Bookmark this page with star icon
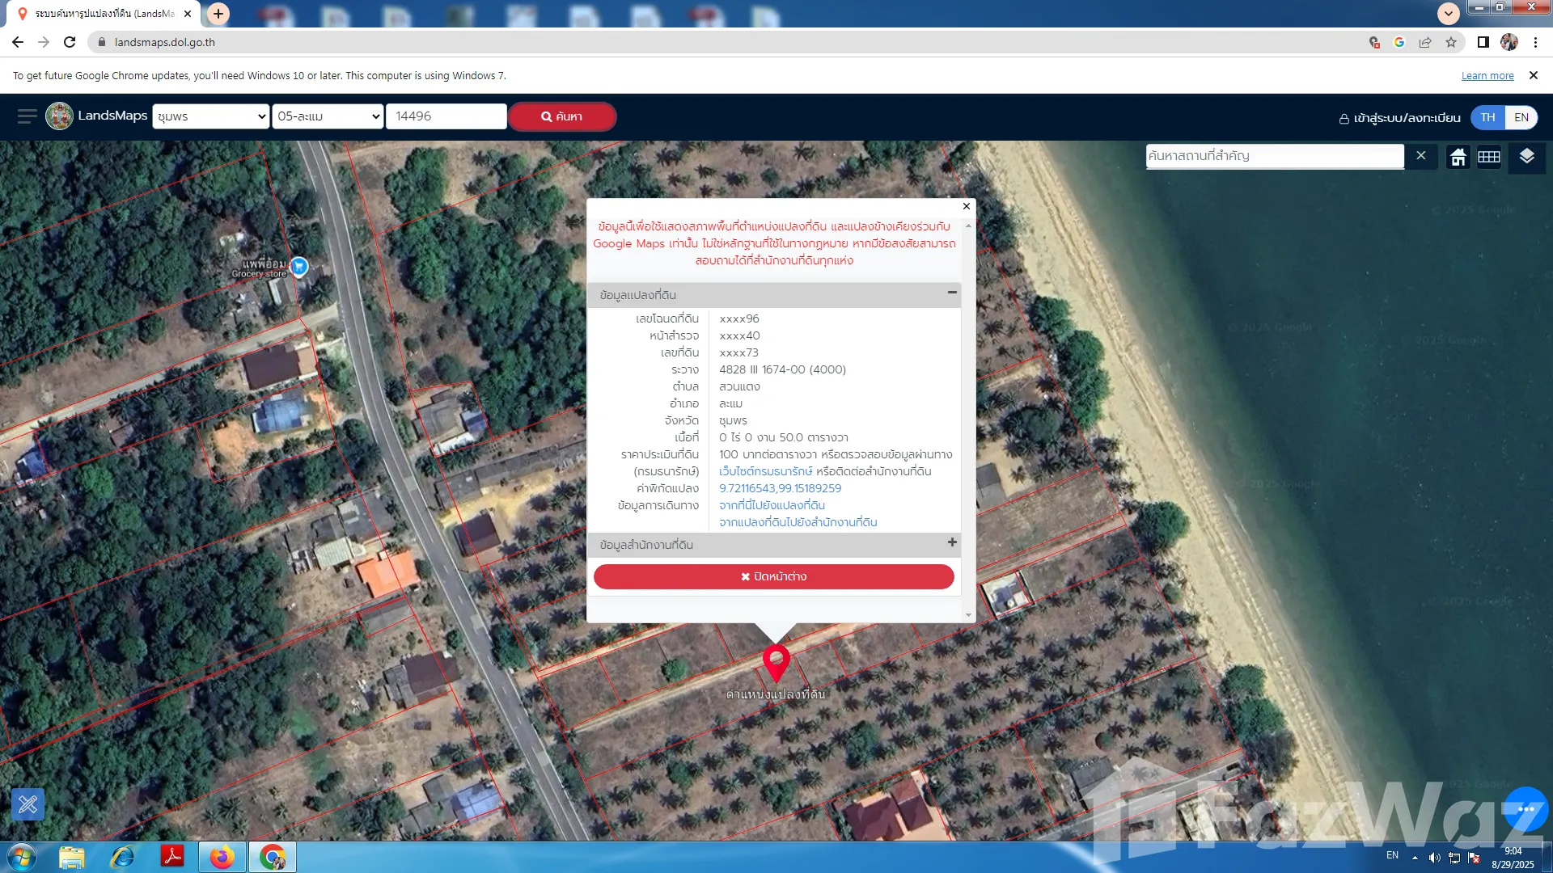The height and width of the screenshot is (873, 1553). click(x=1451, y=42)
